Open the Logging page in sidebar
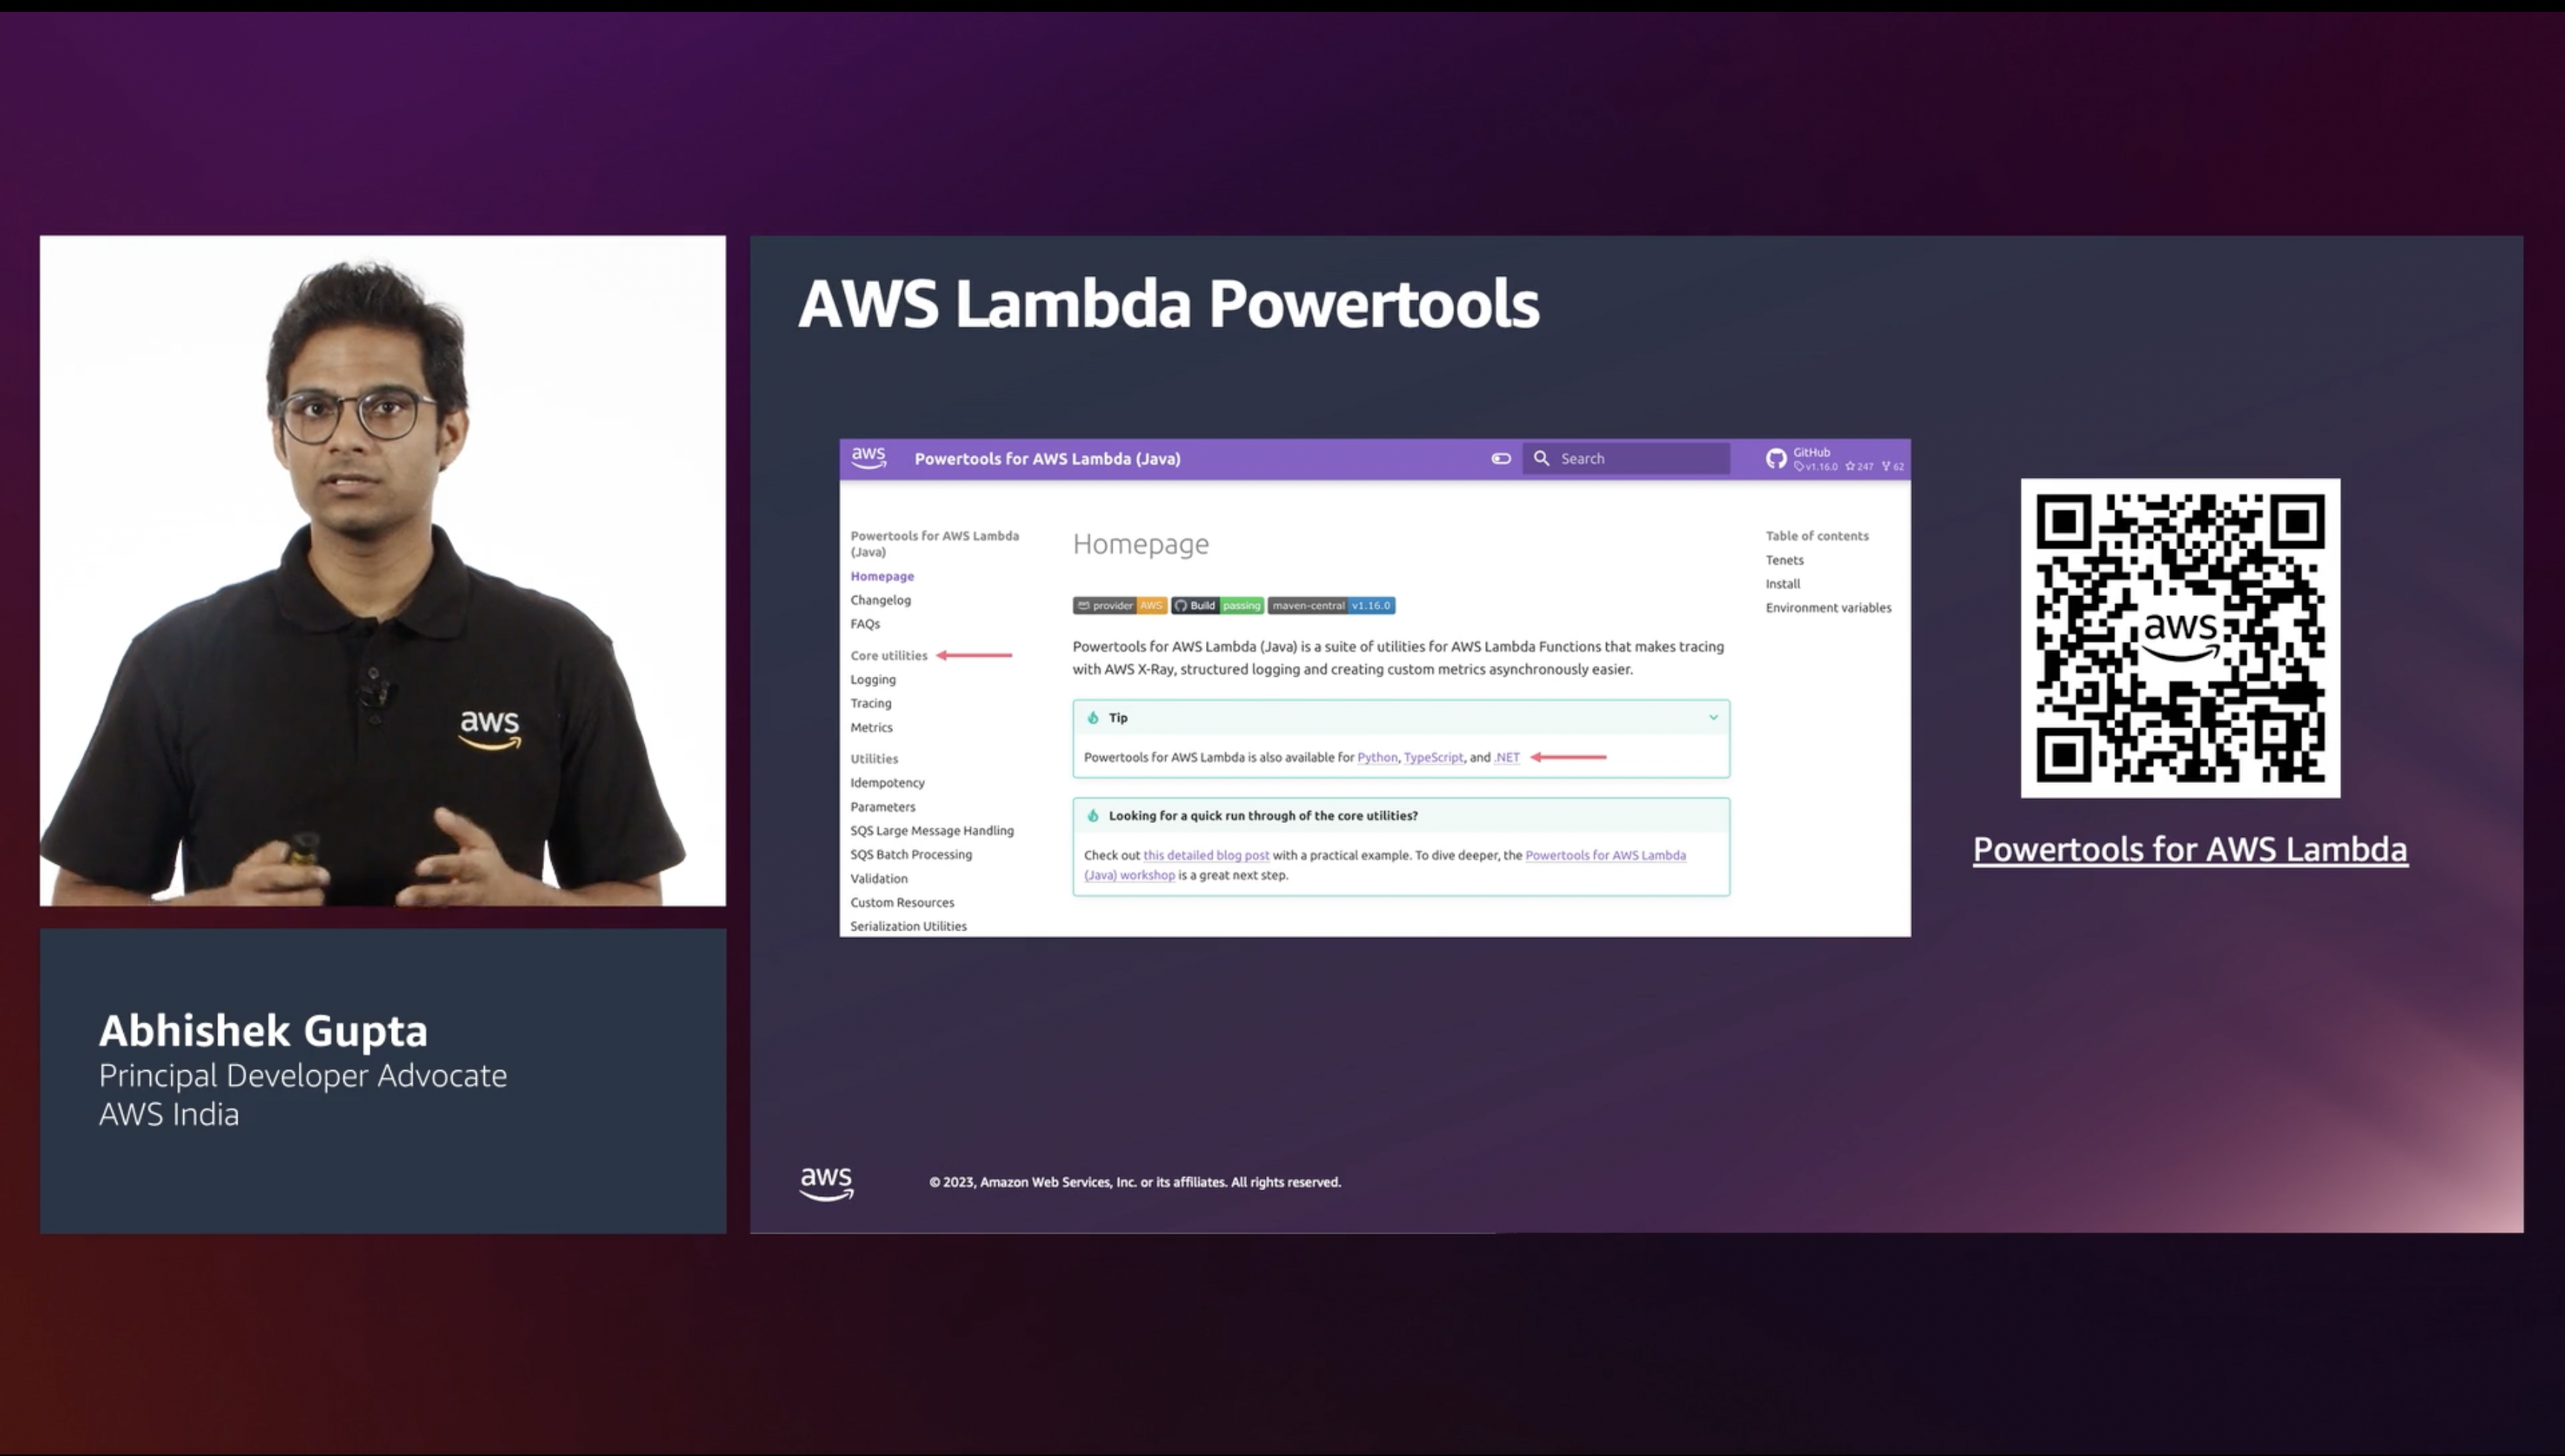Screen dimensions: 2565x1456 pyautogui.click(x=873, y=679)
